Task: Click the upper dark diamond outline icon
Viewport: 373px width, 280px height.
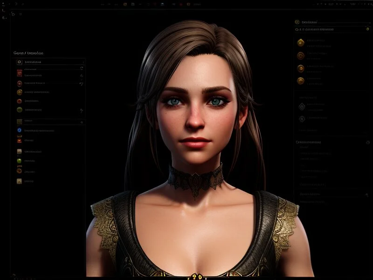Action: [301, 106]
